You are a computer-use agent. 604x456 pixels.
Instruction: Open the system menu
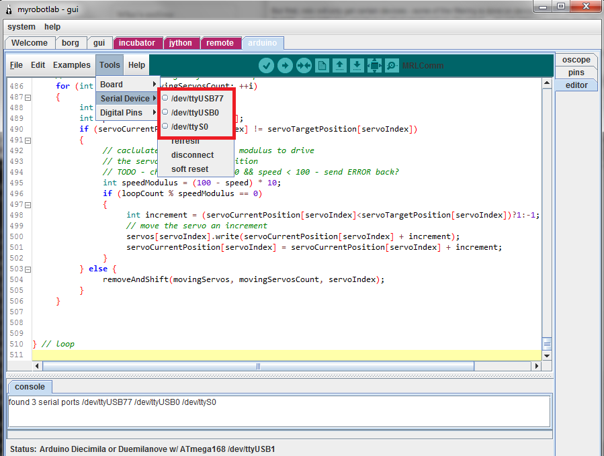(21, 27)
